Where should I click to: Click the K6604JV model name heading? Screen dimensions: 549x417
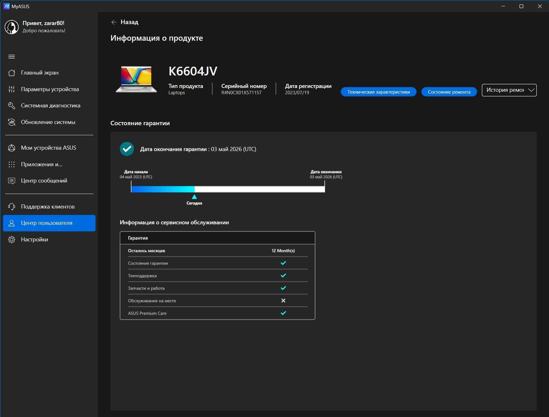pos(193,71)
